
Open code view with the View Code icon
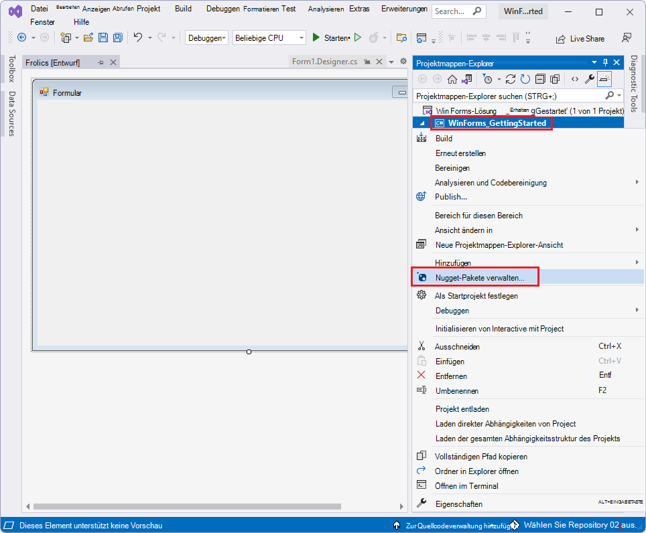click(574, 78)
